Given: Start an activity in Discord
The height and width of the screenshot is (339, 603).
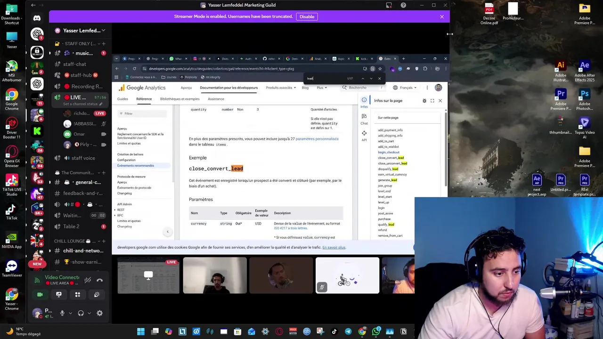Looking at the screenshot, I should click(x=78, y=295).
